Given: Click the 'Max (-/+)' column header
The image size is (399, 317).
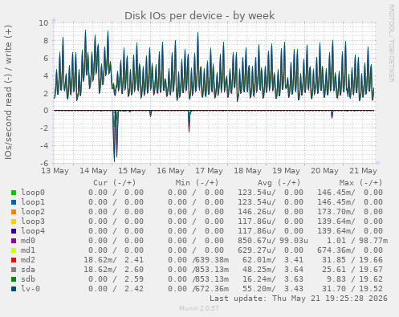Looking at the screenshot, I should coord(360,183).
